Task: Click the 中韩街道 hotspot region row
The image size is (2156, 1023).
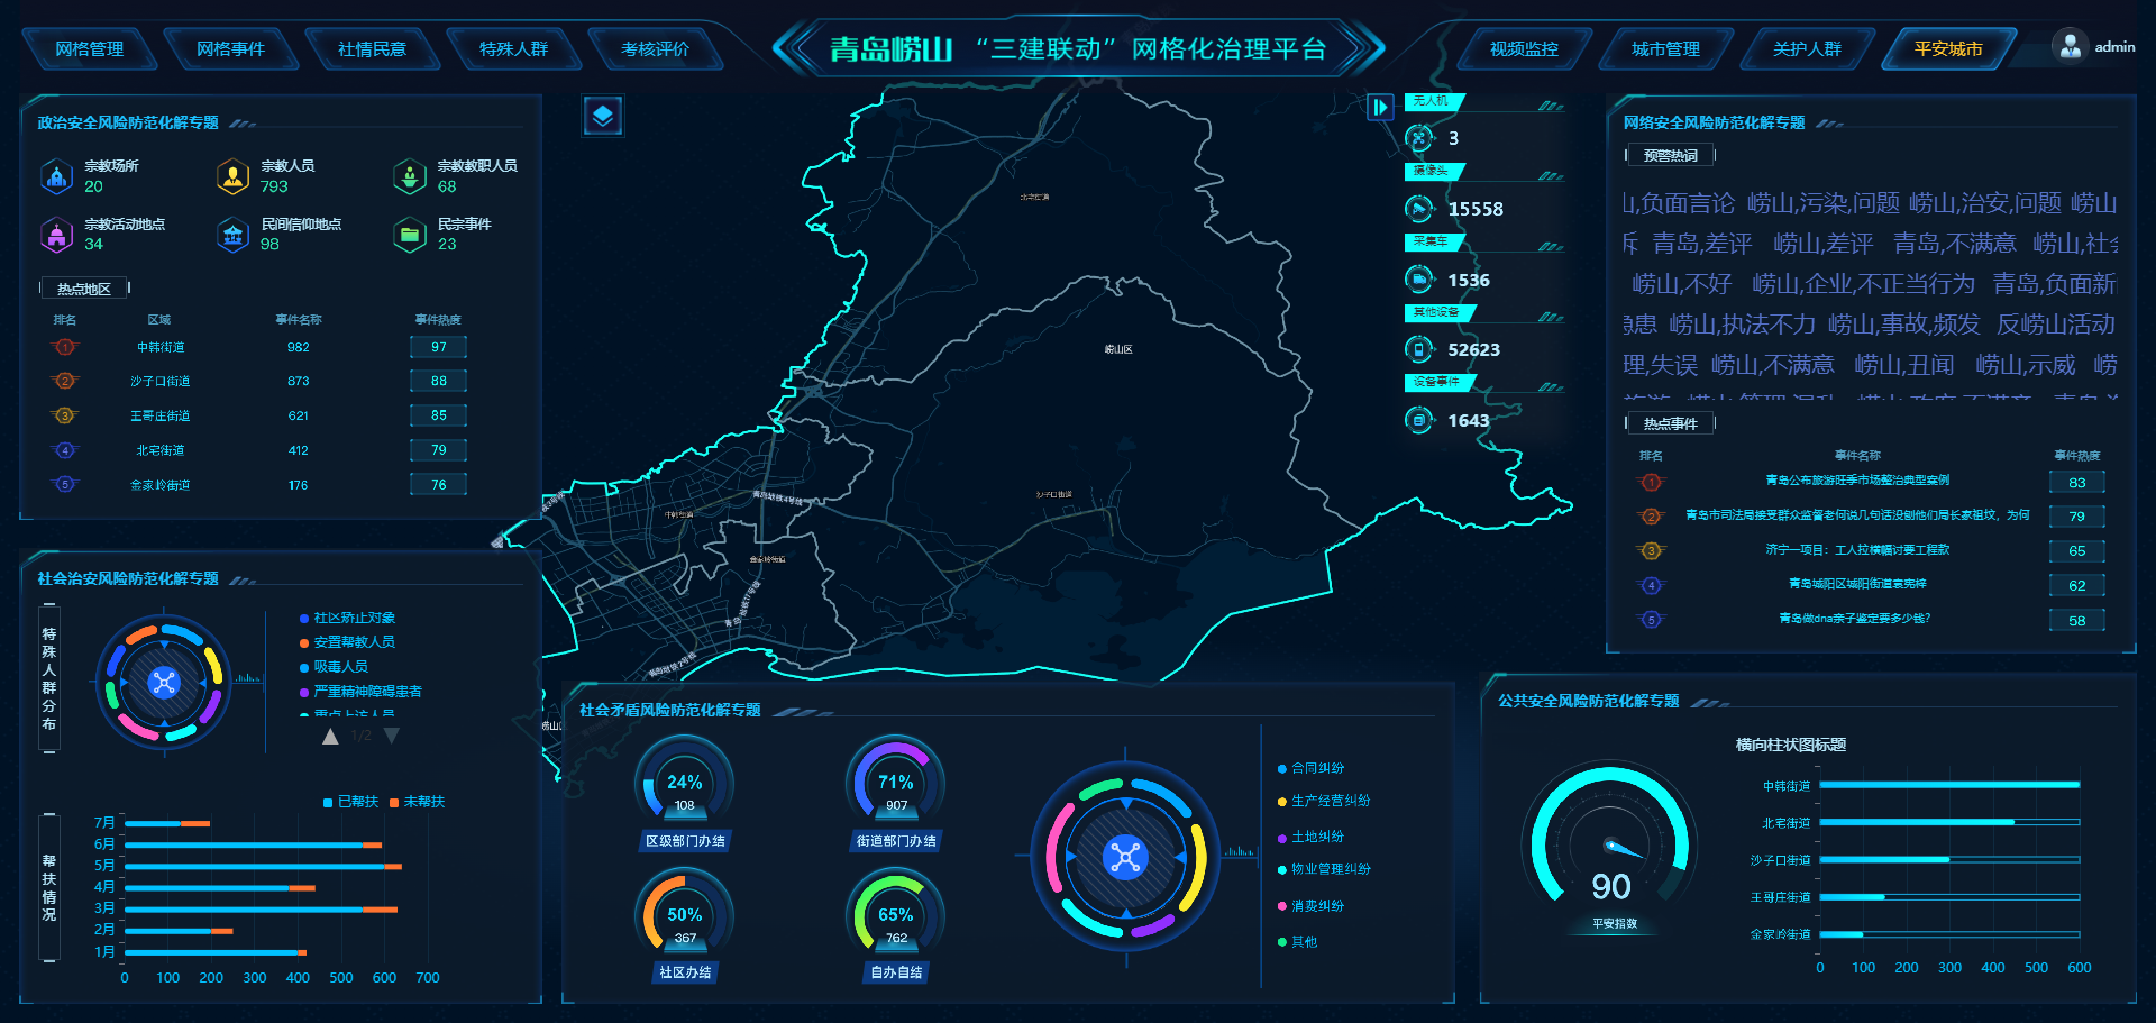Action: point(161,348)
